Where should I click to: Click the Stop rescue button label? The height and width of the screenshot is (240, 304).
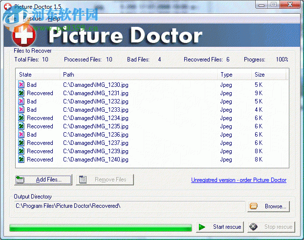tap(279, 227)
